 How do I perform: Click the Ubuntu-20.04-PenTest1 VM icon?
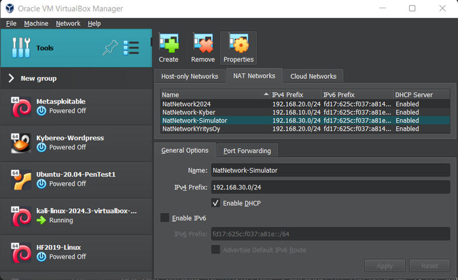pyautogui.click(x=21, y=180)
